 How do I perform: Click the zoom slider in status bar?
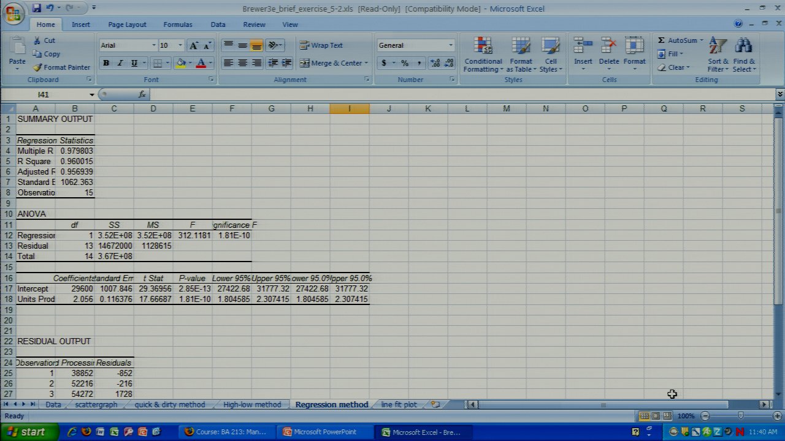(741, 416)
